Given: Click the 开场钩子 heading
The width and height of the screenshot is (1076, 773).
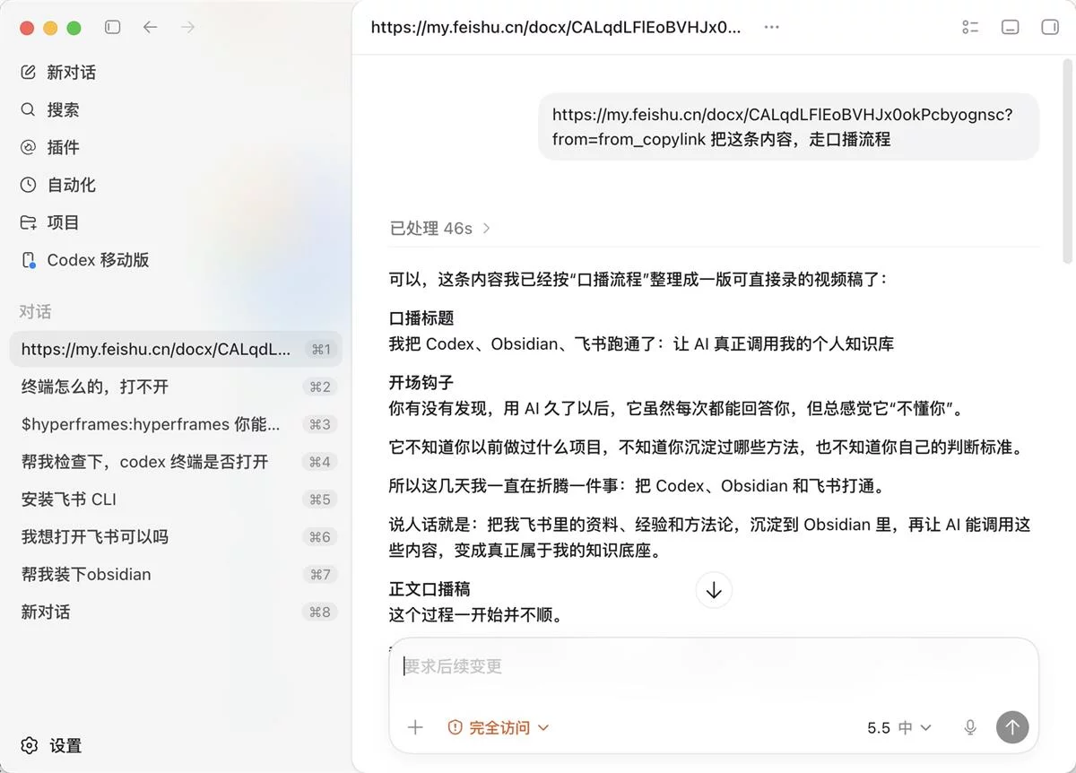Looking at the screenshot, I should (x=421, y=383).
